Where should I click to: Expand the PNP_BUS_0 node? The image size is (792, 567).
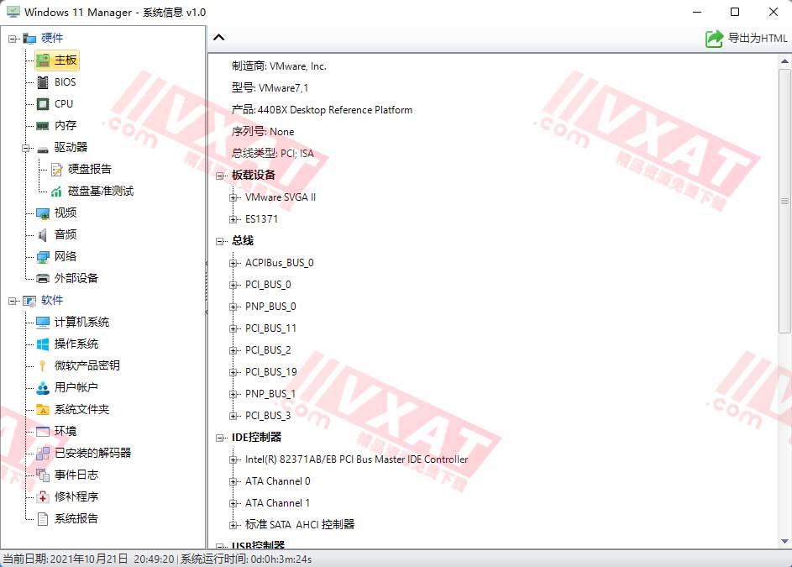pyautogui.click(x=233, y=307)
